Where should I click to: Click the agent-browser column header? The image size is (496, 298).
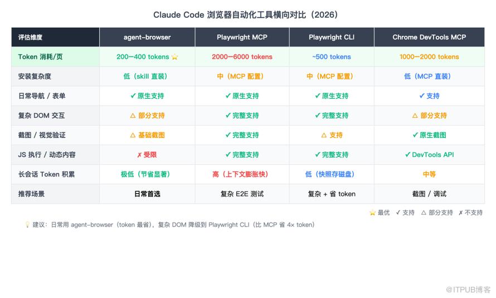tap(147, 37)
